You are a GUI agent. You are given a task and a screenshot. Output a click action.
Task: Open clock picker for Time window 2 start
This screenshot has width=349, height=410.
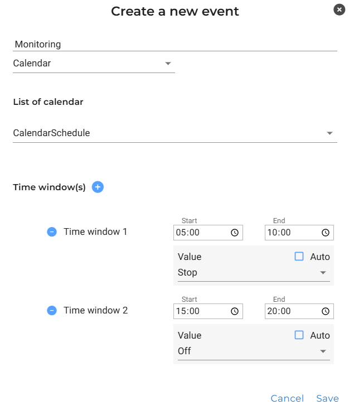235,311
